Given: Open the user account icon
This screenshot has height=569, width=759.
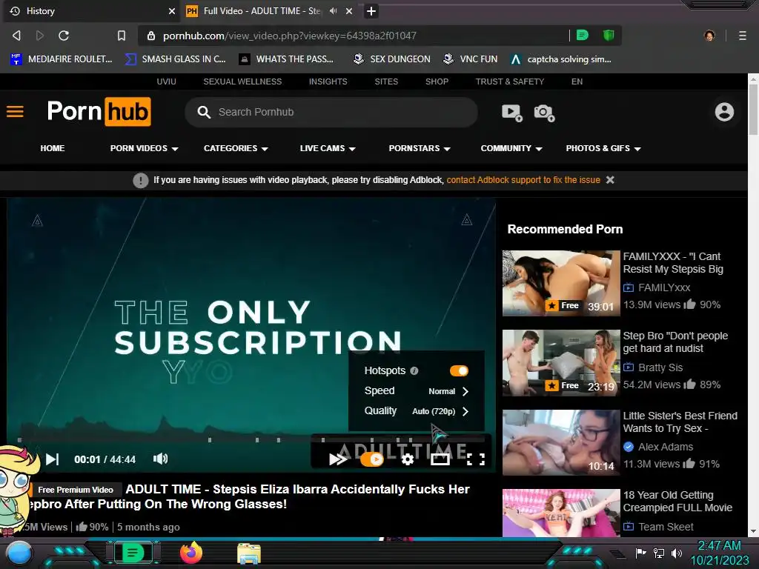Looking at the screenshot, I should (724, 112).
